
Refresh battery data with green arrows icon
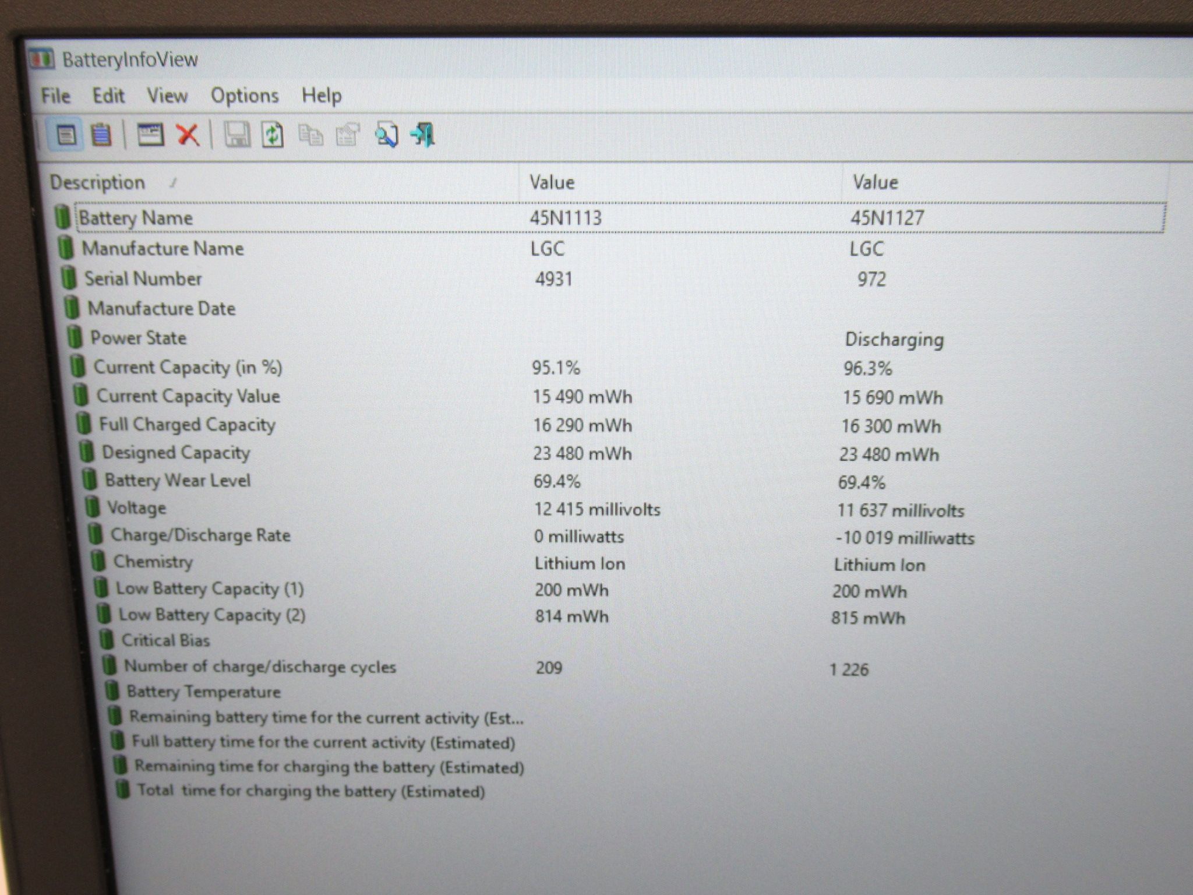point(273,135)
